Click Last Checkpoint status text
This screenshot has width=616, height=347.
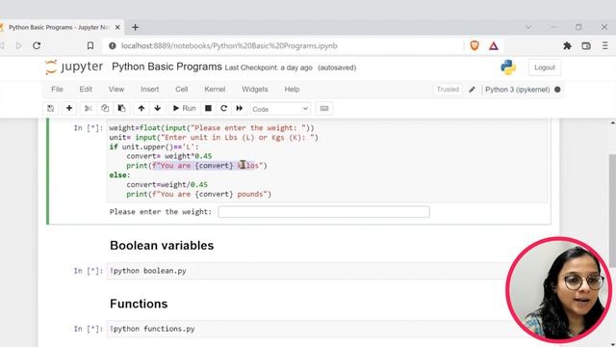coord(269,67)
